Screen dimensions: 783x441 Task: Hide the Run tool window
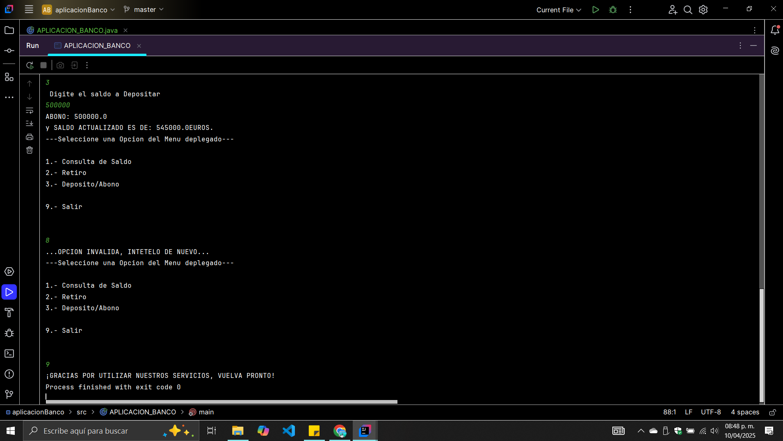click(x=753, y=45)
